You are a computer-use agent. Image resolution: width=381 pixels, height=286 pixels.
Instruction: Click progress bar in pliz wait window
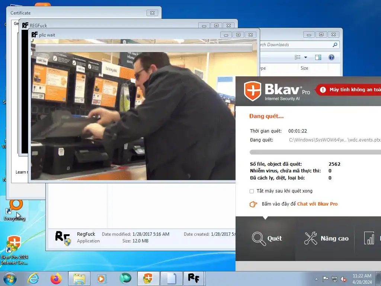pos(144,48)
